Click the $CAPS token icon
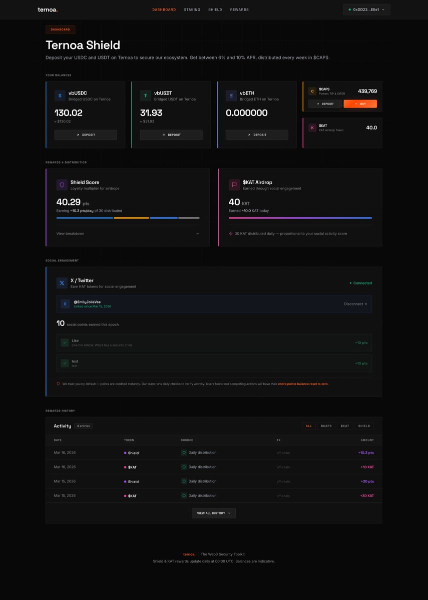 (x=312, y=91)
